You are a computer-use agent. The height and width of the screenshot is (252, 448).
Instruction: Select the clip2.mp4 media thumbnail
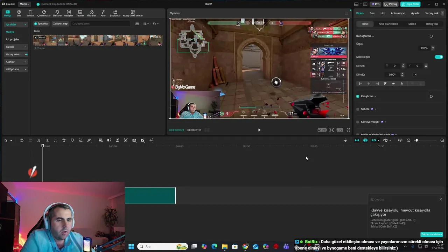point(98,40)
